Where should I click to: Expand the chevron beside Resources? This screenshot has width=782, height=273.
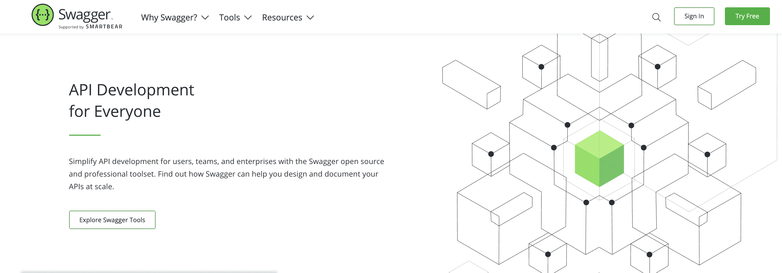click(310, 18)
